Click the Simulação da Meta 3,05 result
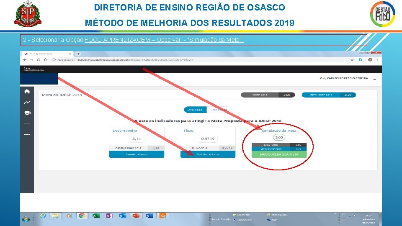 (279, 137)
